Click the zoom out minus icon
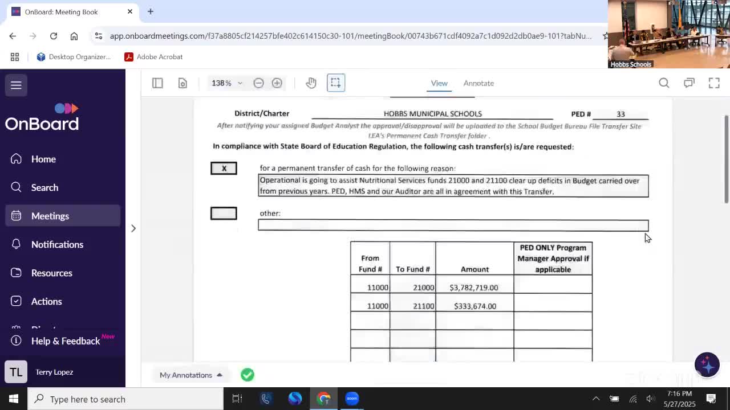Screen dimensions: 730x410 (258, 83)
